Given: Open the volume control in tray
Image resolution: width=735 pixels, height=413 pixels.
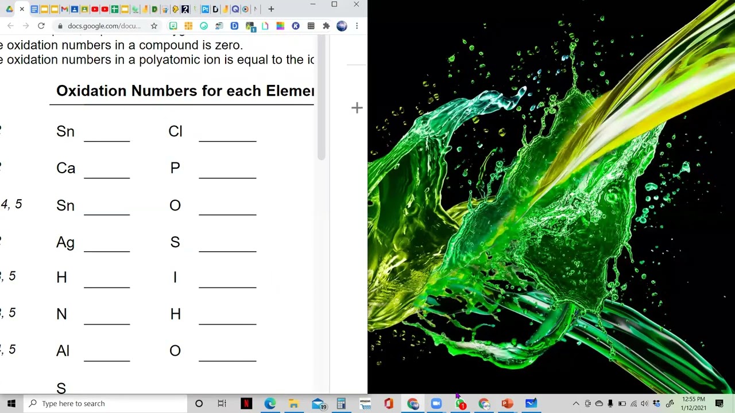Looking at the screenshot, I should [644, 404].
